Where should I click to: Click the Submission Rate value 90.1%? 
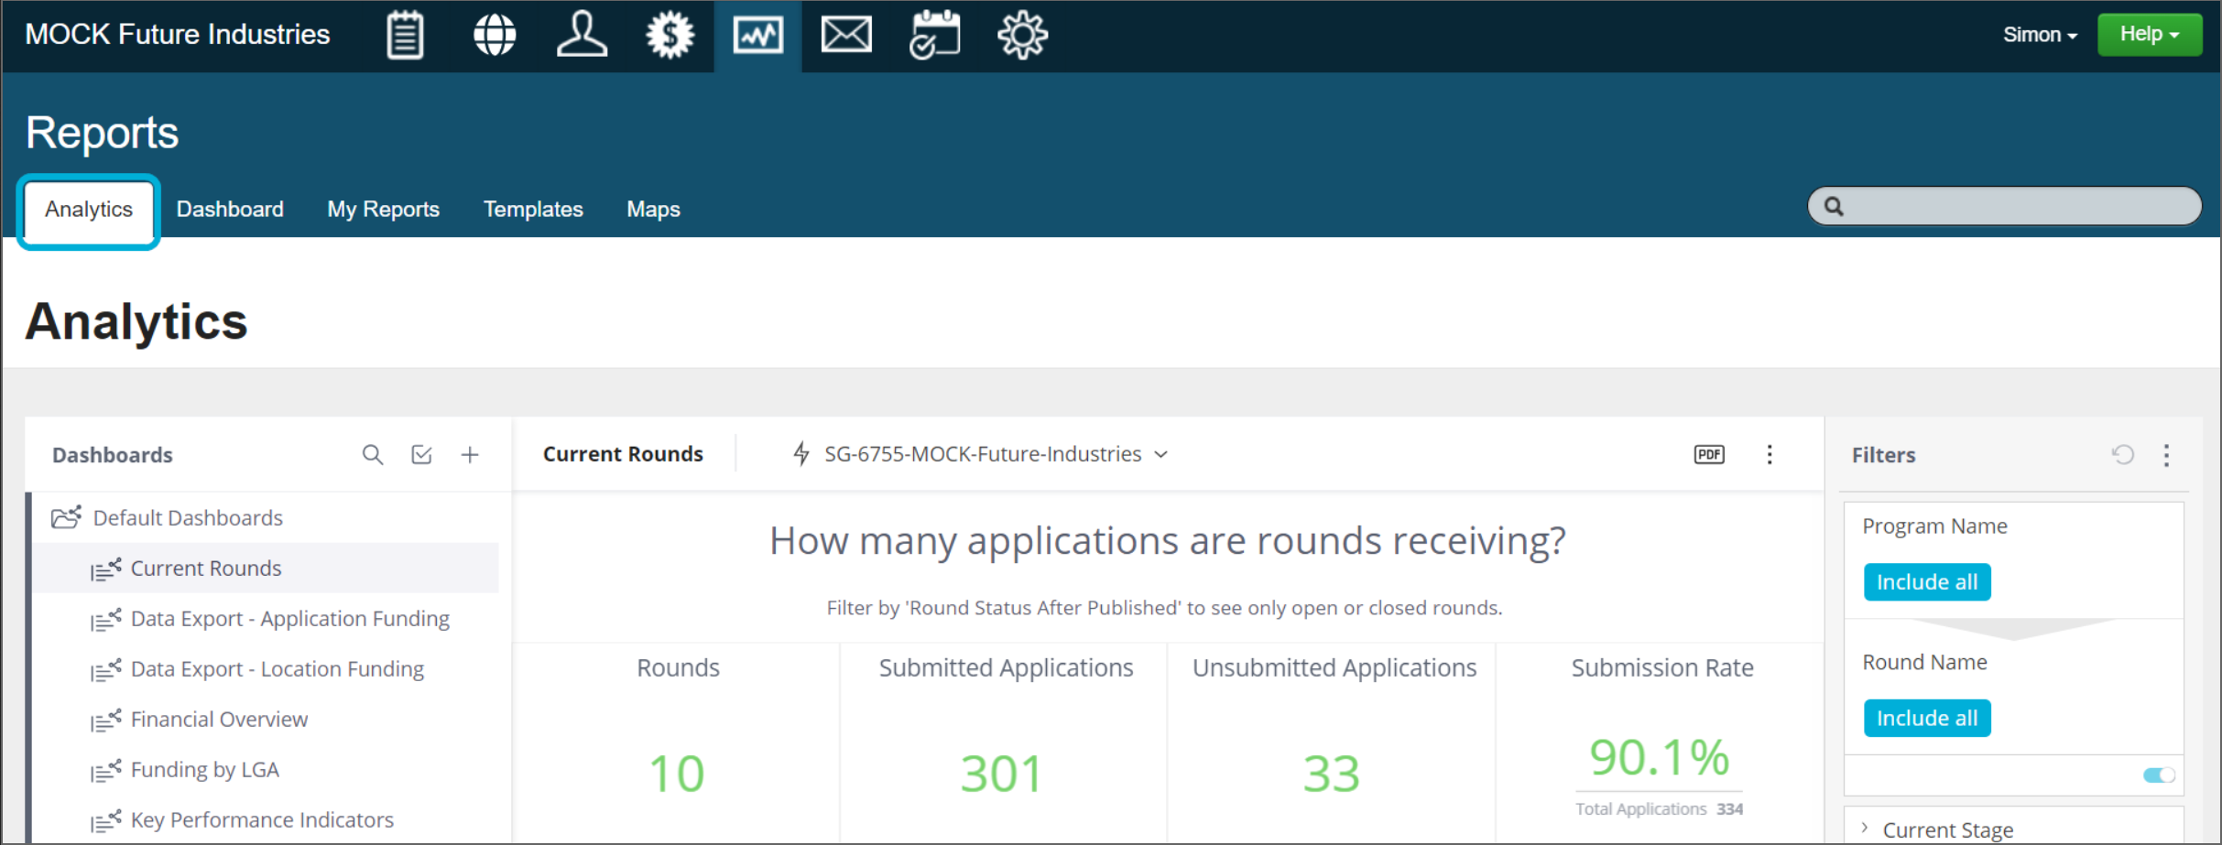(1660, 758)
